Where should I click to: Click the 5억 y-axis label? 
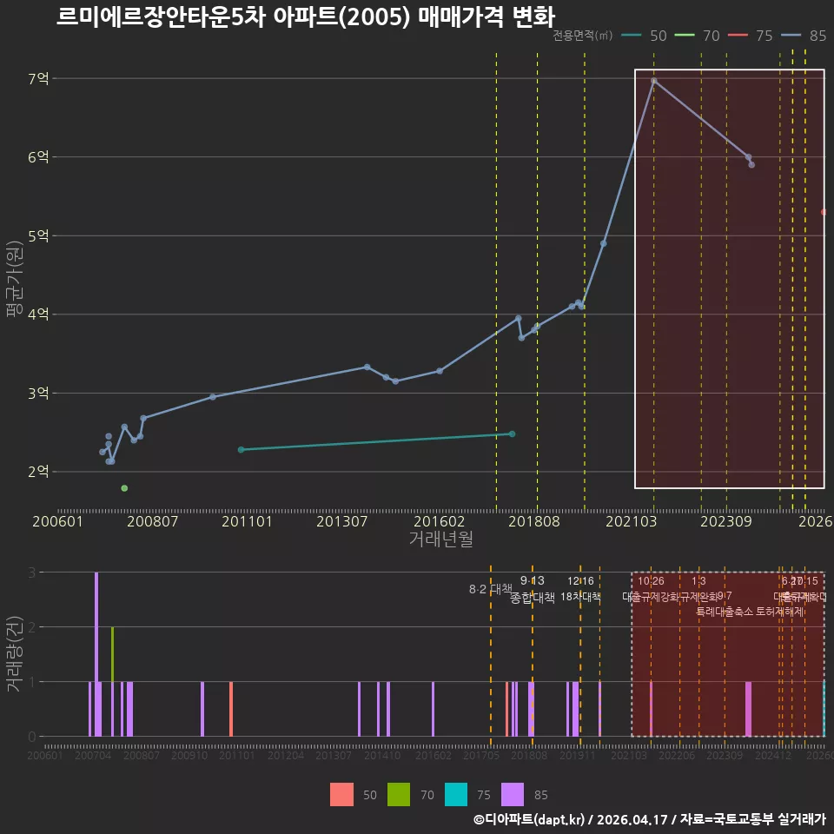[x=38, y=235]
